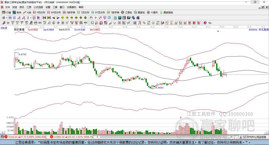Open the 9P四方形 tool
This screenshot has height=145, width=269.
pyautogui.click(x=54, y=13)
